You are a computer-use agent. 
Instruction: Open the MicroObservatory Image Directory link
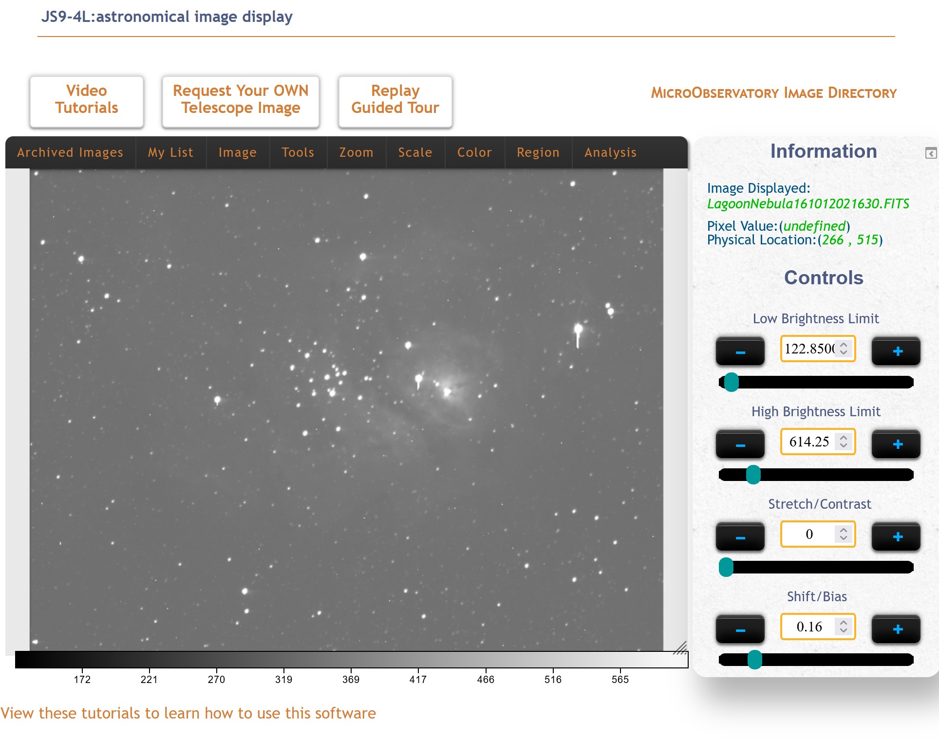point(774,92)
